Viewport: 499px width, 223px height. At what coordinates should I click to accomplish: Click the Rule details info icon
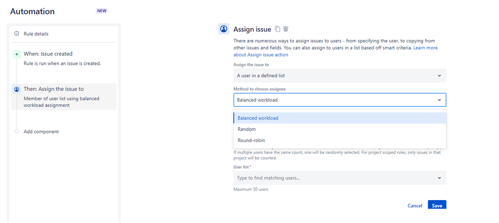pos(17,33)
